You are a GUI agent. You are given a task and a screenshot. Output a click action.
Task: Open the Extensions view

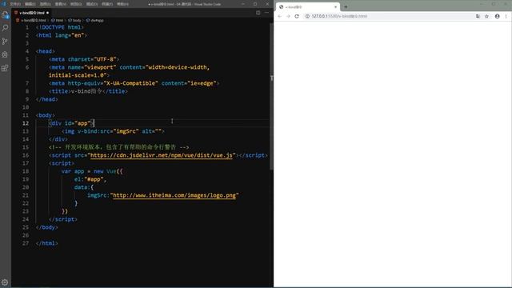(x=5, y=68)
